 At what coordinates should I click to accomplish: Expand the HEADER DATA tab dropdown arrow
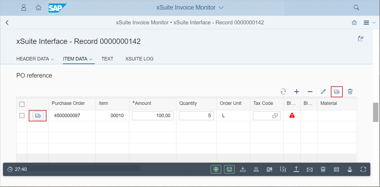52,59
